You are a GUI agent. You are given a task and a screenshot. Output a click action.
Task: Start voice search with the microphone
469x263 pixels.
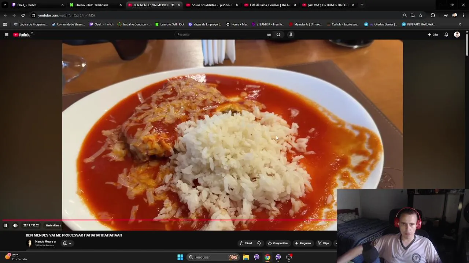pos(291,35)
